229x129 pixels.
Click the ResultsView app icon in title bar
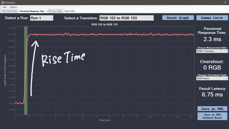coord(2,2)
